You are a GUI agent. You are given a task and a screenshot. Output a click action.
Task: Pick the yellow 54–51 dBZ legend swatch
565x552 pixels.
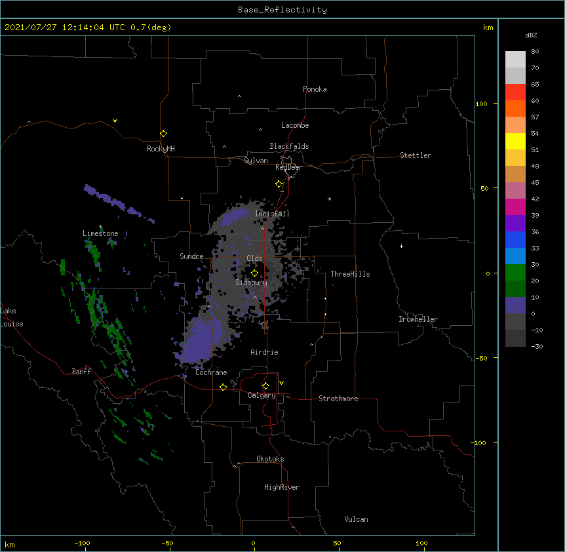(515, 141)
